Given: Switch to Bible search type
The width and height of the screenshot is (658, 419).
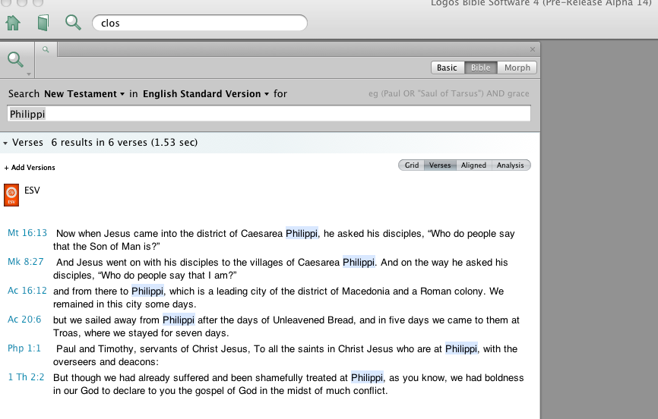Looking at the screenshot, I should pyautogui.click(x=480, y=68).
